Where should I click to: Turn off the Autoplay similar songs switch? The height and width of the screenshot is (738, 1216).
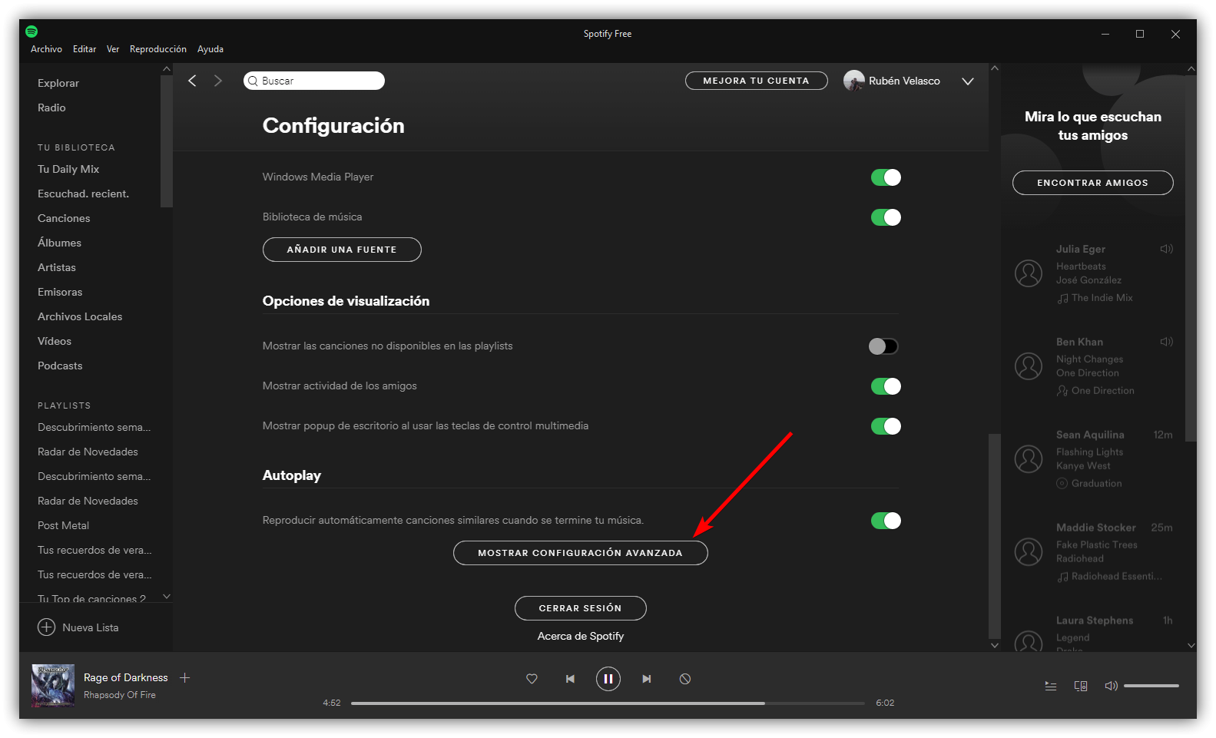[x=886, y=521]
